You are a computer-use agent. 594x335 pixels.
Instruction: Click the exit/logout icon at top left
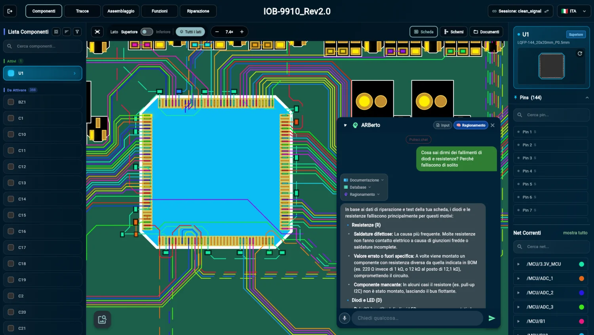click(x=10, y=11)
